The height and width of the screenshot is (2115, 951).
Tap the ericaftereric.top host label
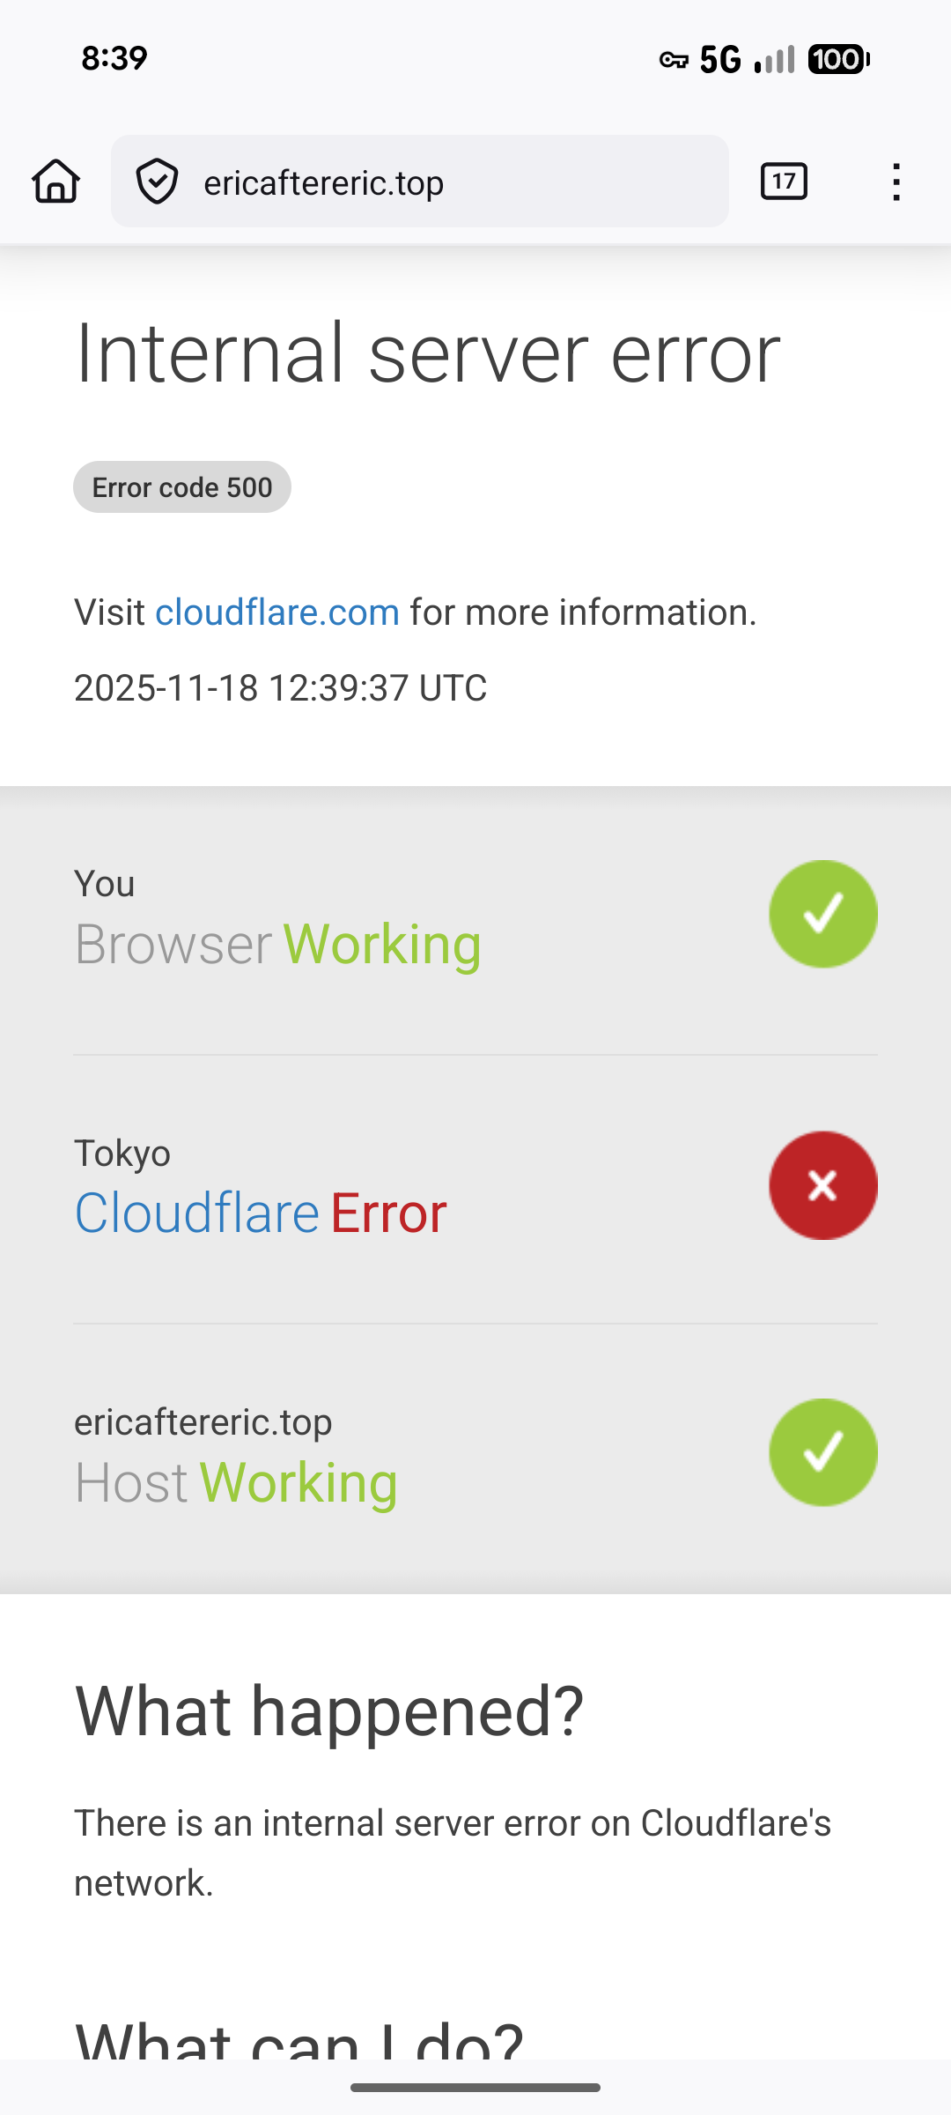coord(203,1421)
